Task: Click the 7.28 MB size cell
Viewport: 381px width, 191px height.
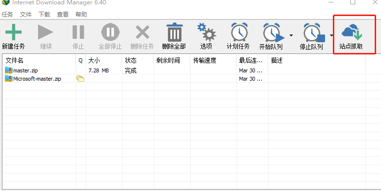Action: coord(99,70)
